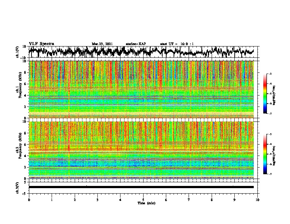Click the 'Time (min)' axis label
Image resolution: width=290 pixels, height=224 pixels.
(146, 203)
